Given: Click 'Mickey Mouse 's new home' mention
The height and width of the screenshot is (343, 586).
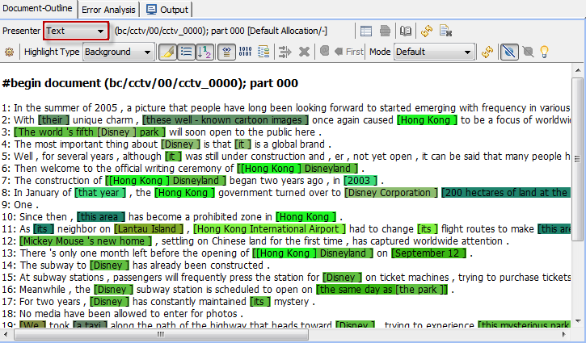Looking at the screenshot, I should point(86,241).
